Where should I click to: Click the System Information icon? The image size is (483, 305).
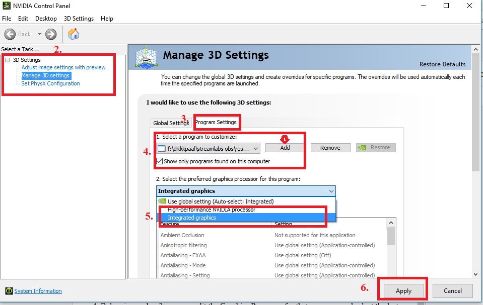coord(9,291)
